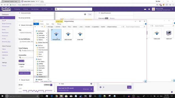Open Task View on taskbar

point(42,96)
